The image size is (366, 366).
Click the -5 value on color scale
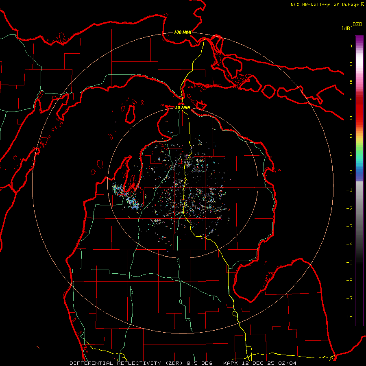click(349, 263)
